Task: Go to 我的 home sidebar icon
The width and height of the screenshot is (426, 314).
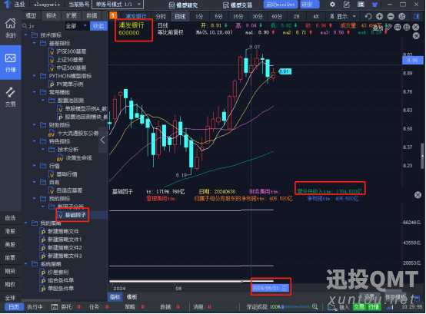Action: 10,28
